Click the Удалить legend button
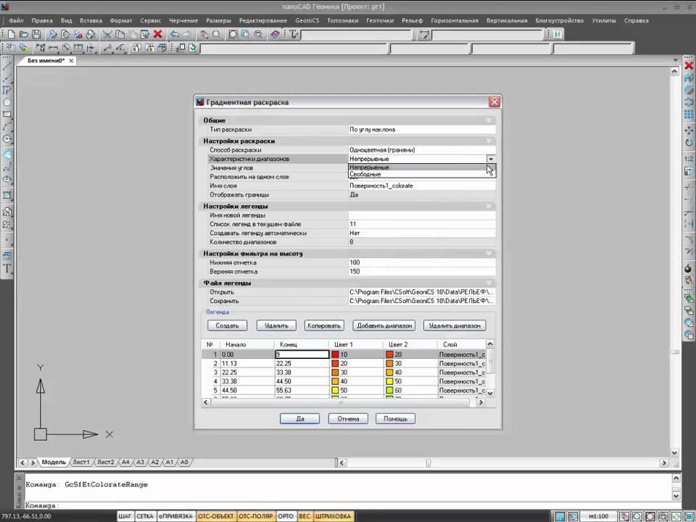The width and height of the screenshot is (696, 522). point(276,326)
